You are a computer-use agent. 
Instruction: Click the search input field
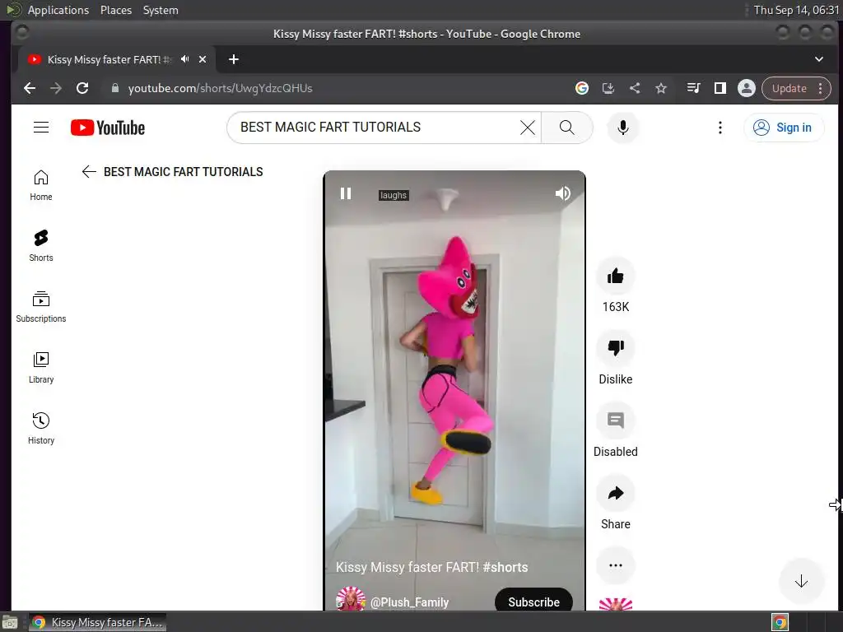point(376,128)
